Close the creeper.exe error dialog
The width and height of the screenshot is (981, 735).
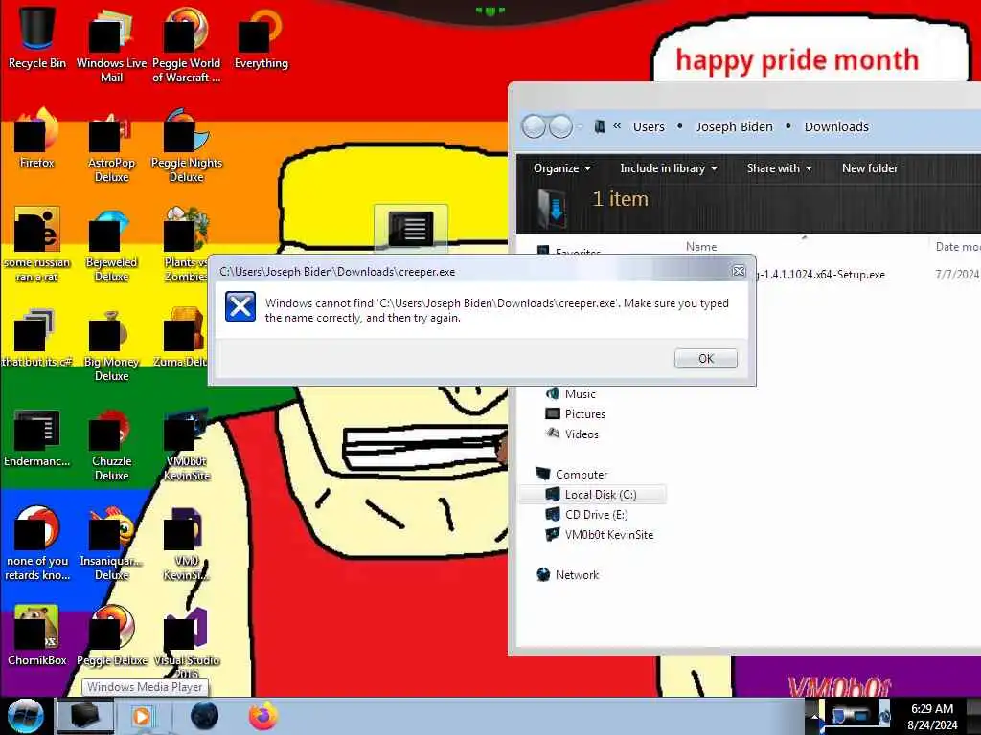click(x=739, y=271)
